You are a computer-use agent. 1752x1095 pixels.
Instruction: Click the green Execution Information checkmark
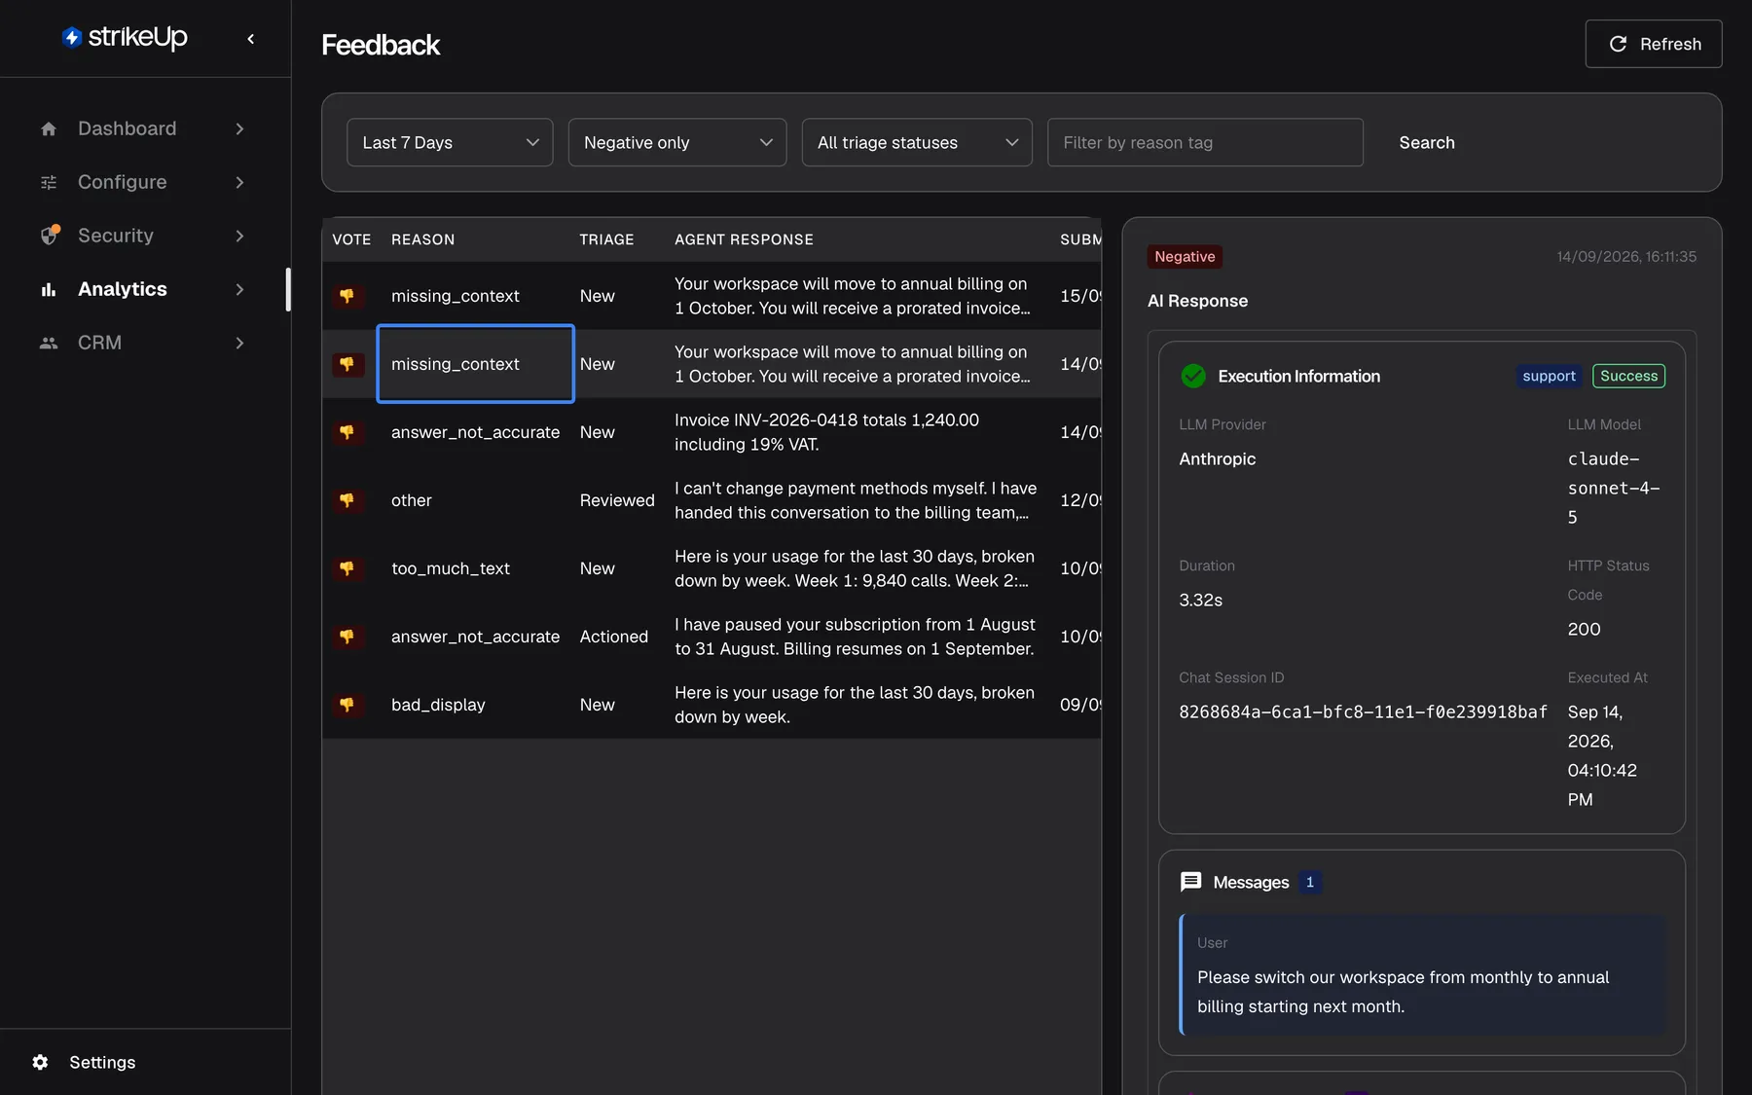point(1192,376)
